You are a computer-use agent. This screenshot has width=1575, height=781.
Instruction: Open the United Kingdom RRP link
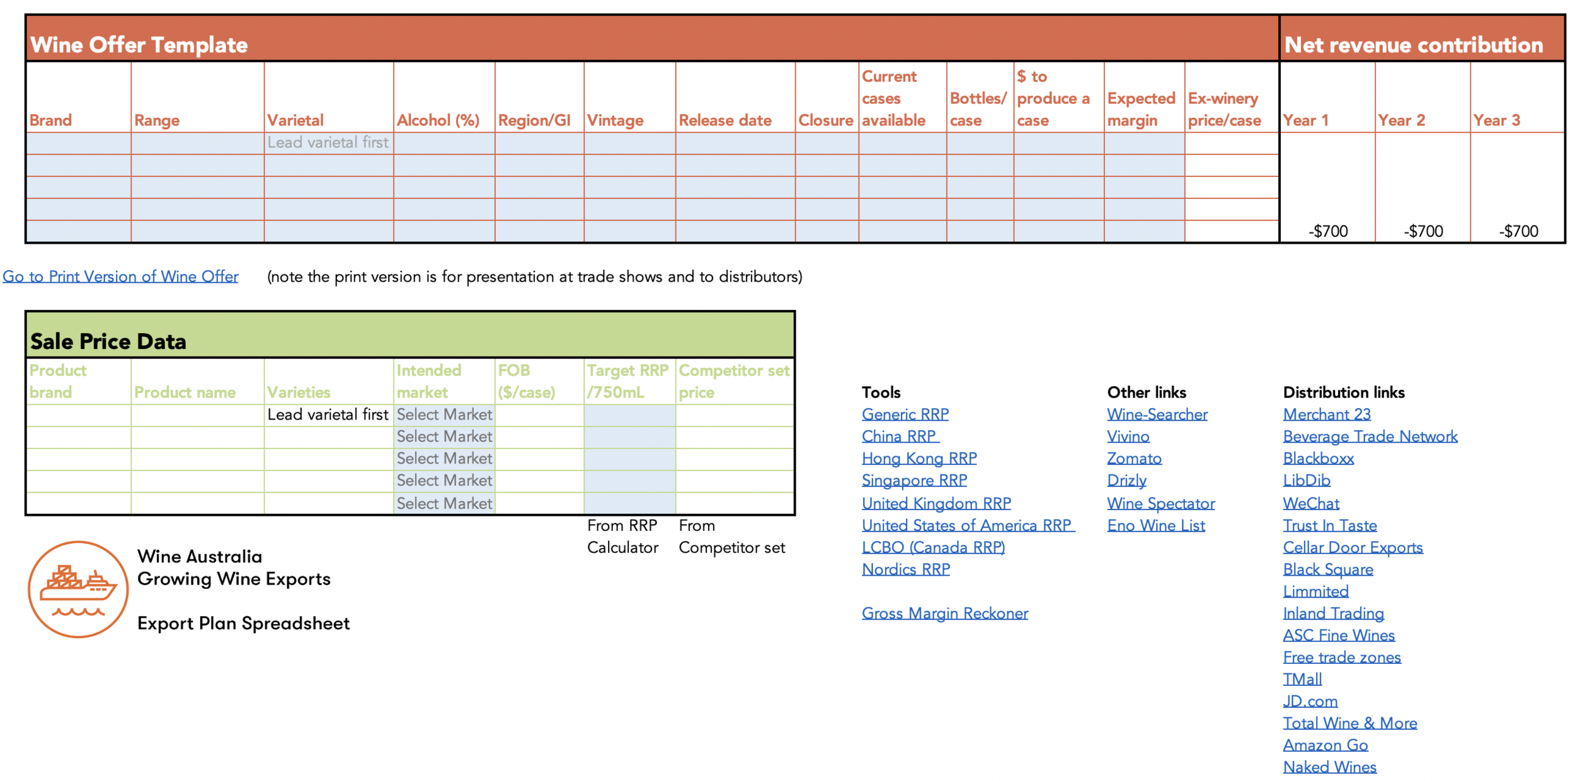tap(936, 503)
